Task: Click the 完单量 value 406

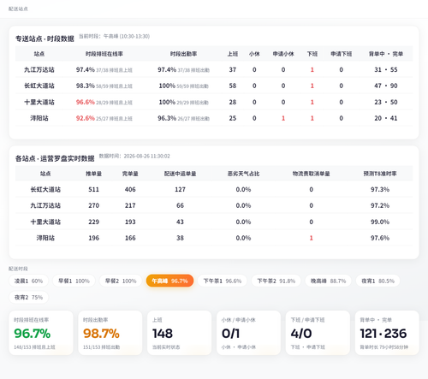Action: pyautogui.click(x=130, y=189)
